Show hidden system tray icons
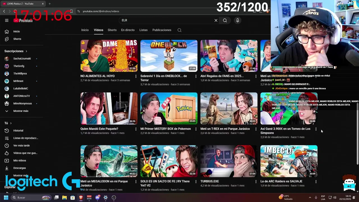The height and width of the screenshot is (202, 359). (x=310, y=198)
